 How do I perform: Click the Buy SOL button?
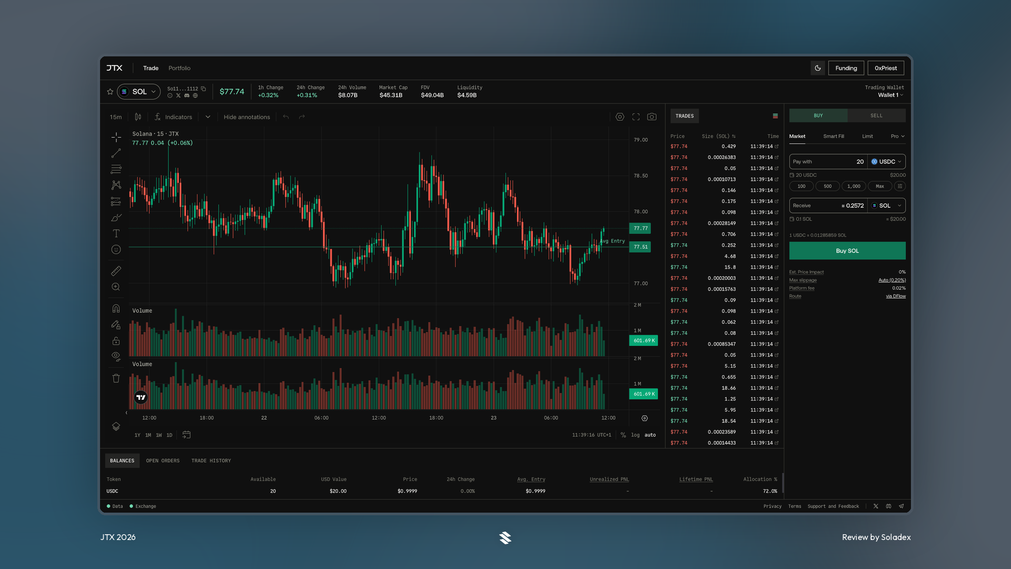[x=847, y=251]
